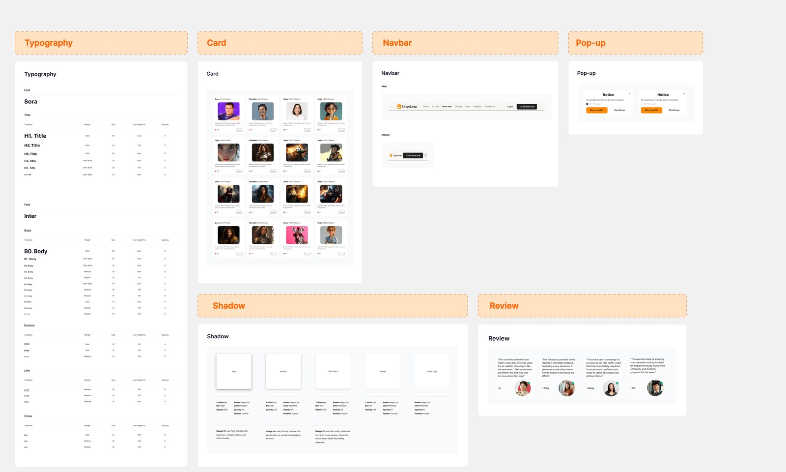Close the left Notice pop-up with the X
786x472 pixels.
click(x=630, y=93)
